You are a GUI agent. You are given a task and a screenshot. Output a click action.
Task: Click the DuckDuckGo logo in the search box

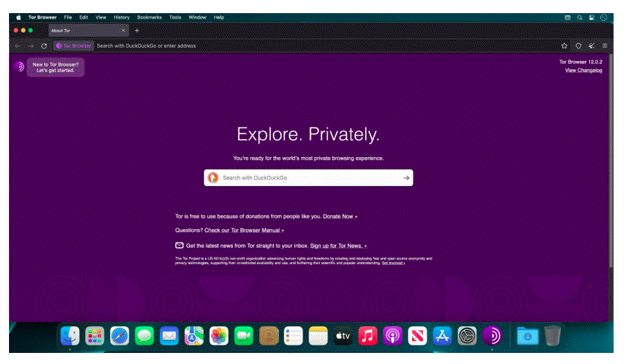(x=213, y=177)
